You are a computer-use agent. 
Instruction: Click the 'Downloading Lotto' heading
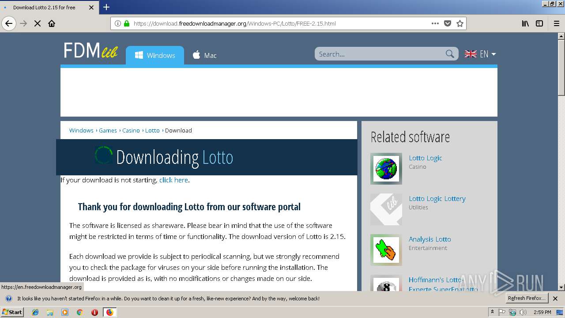point(174,157)
